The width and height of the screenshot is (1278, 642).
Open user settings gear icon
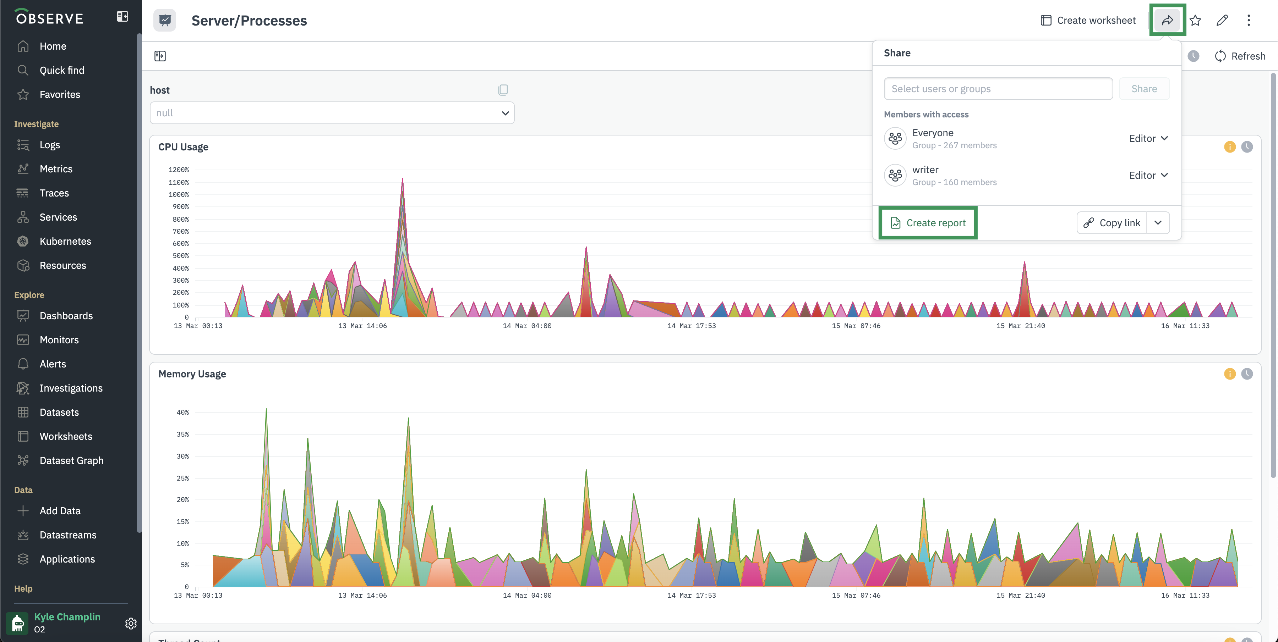pyautogui.click(x=131, y=623)
